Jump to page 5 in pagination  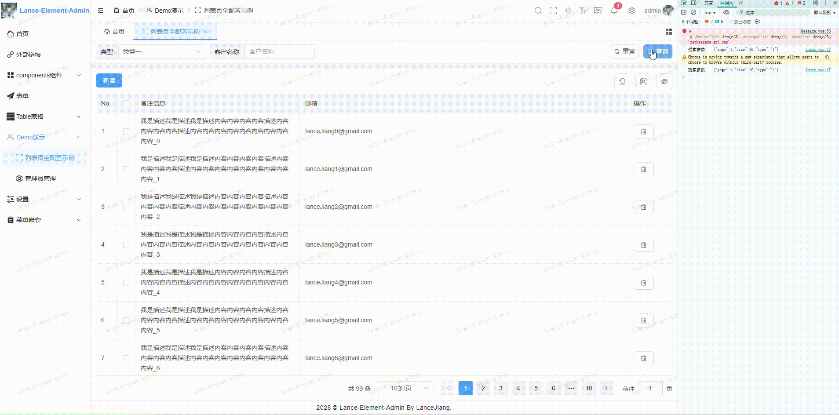(536, 388)
